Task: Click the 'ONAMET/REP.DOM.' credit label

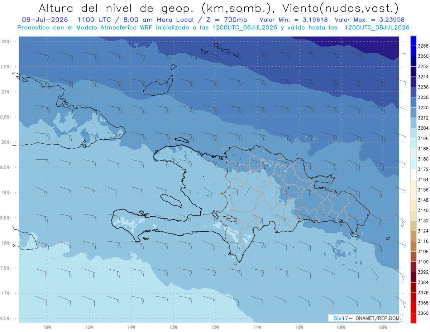Action: [377, 318]
